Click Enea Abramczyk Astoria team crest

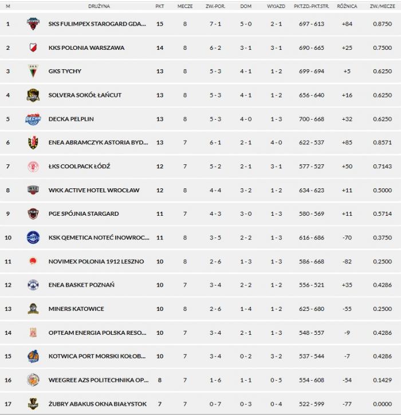click(x=33, y=143)
